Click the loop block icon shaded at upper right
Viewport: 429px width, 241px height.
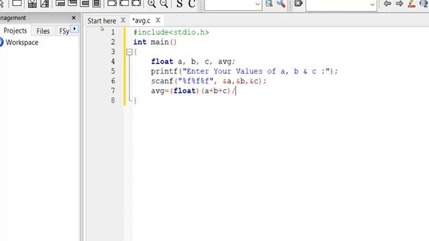click(72, 3)
